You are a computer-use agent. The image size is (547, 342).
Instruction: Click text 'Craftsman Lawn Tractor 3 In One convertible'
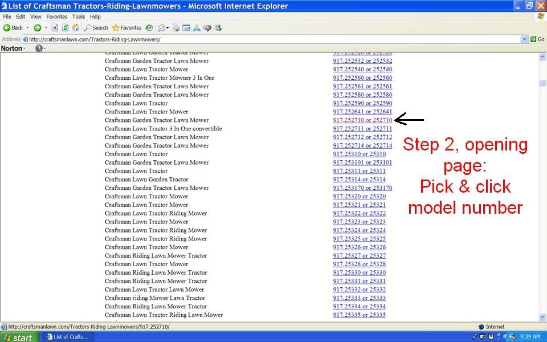point(164,128)
